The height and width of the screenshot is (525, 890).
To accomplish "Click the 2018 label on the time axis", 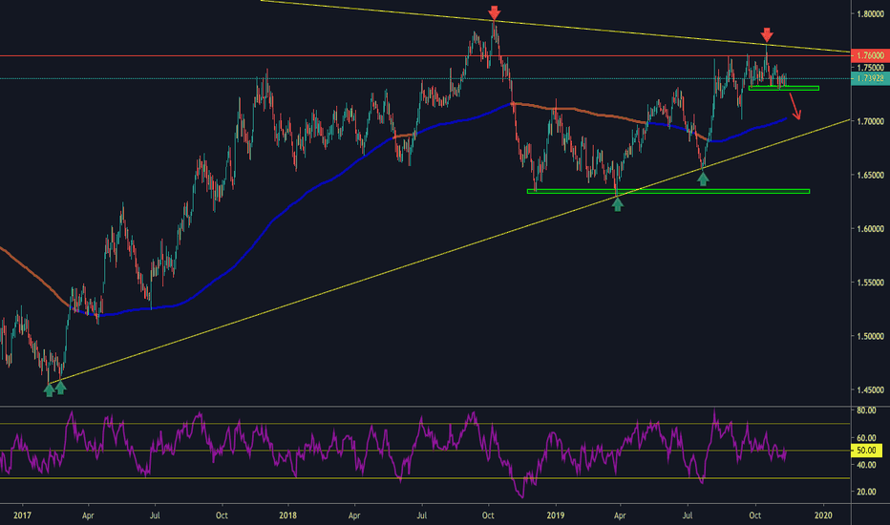I will (288, 515).
